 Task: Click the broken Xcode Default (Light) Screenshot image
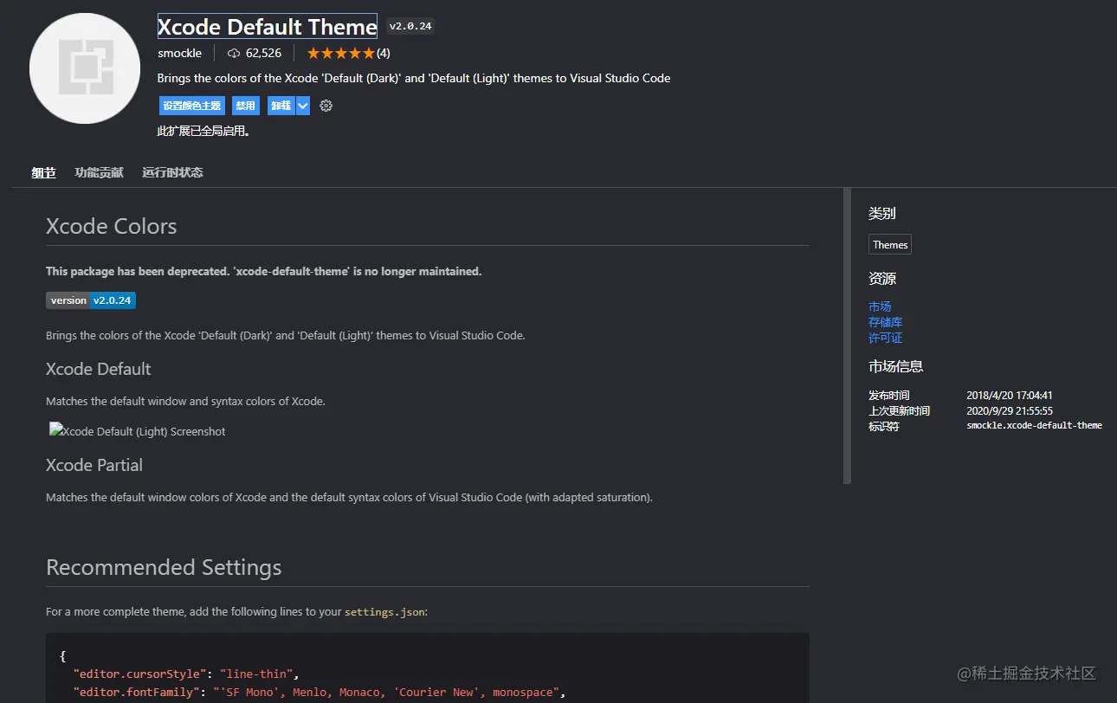click(x=138, y=431)
